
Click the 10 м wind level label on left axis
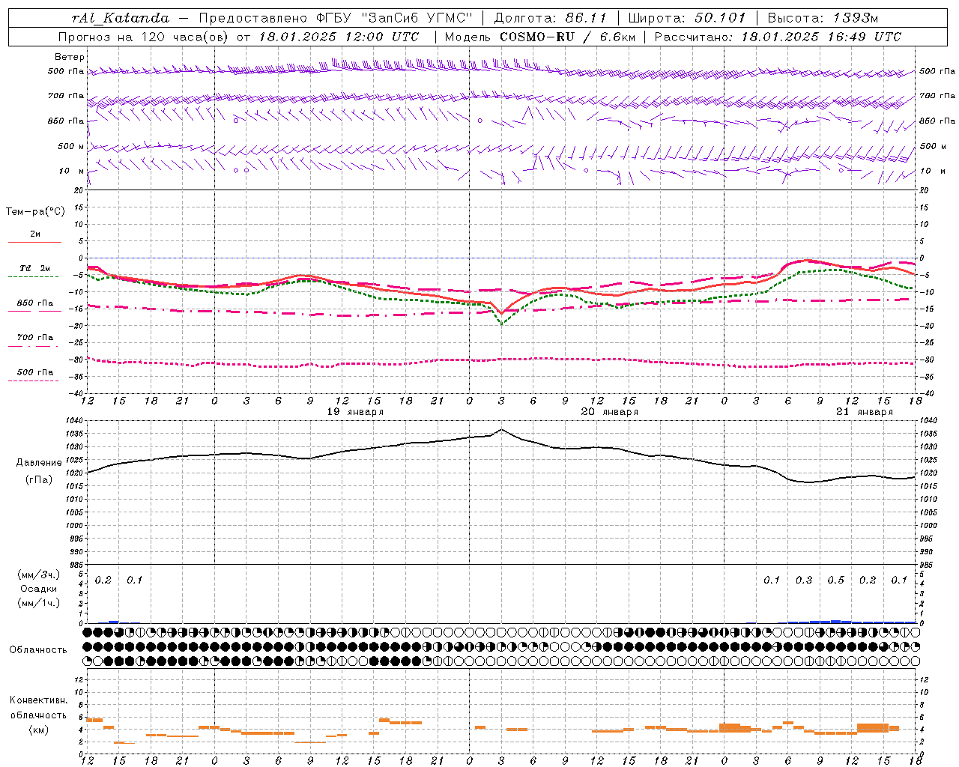[72, 172]
